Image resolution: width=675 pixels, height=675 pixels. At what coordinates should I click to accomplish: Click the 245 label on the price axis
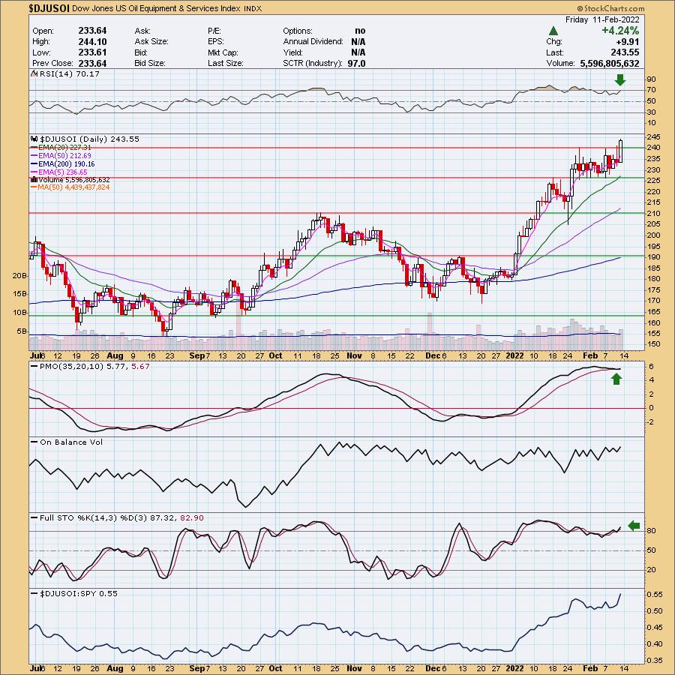tap(653, 137)
